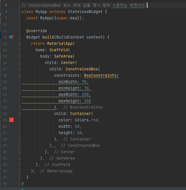Collapse the Scaffold fold on line 14
The width and height of the screenshot is (186, 190).
tap(20, 50)
